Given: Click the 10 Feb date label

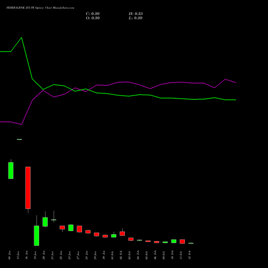Looking at the screenshot, I should 173,255.
